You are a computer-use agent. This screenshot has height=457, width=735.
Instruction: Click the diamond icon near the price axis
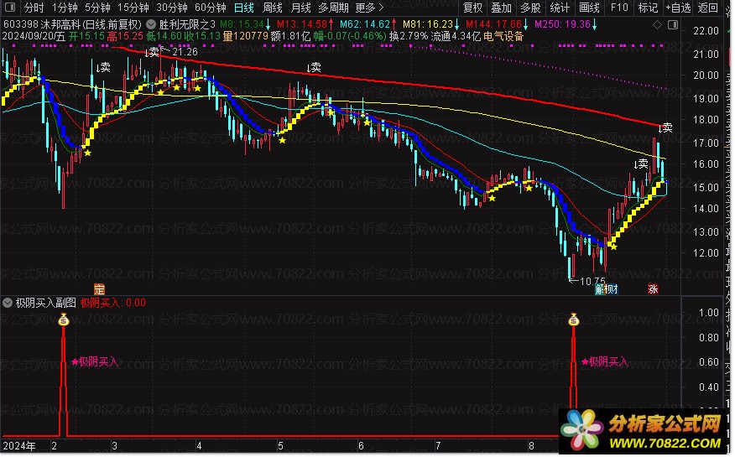(658, 25)
